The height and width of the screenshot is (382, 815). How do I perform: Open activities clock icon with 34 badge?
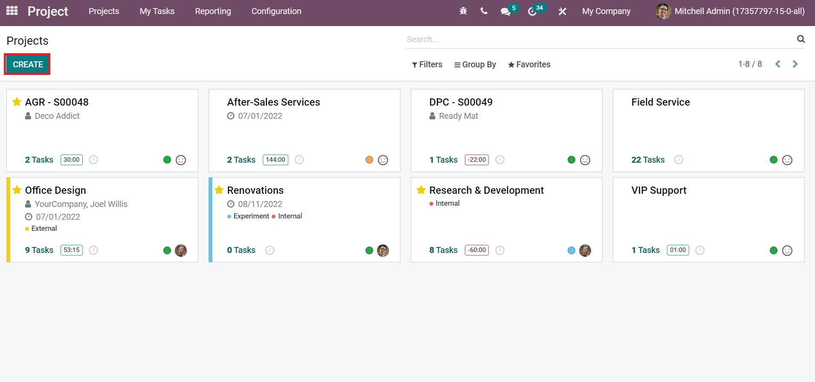click(x=532, y=11)
